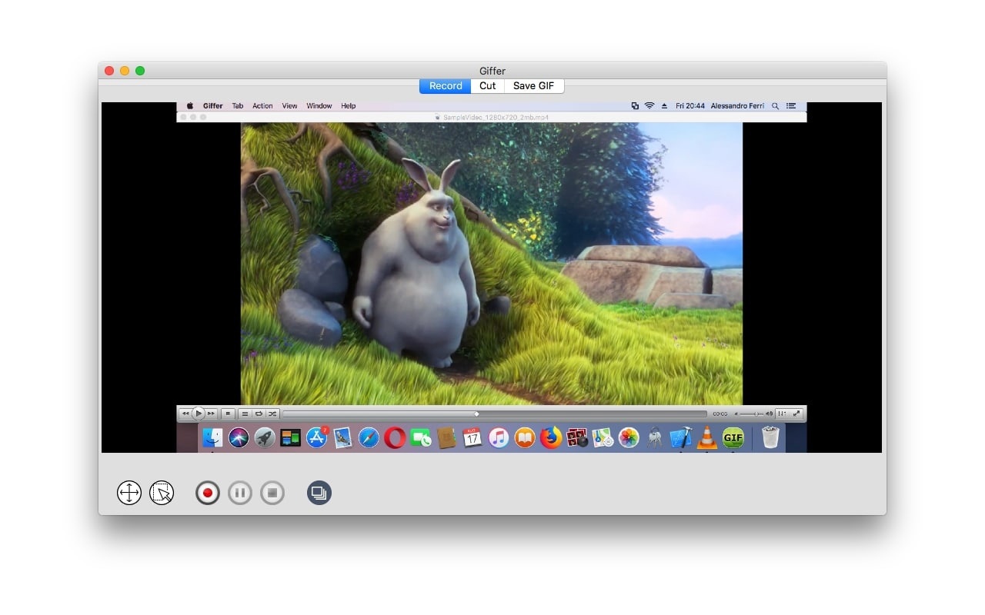Viewport: 985px width, 615px height.
Task: Open the Action menu in preview
Action: pyautogui.click(x=262, y=106)
